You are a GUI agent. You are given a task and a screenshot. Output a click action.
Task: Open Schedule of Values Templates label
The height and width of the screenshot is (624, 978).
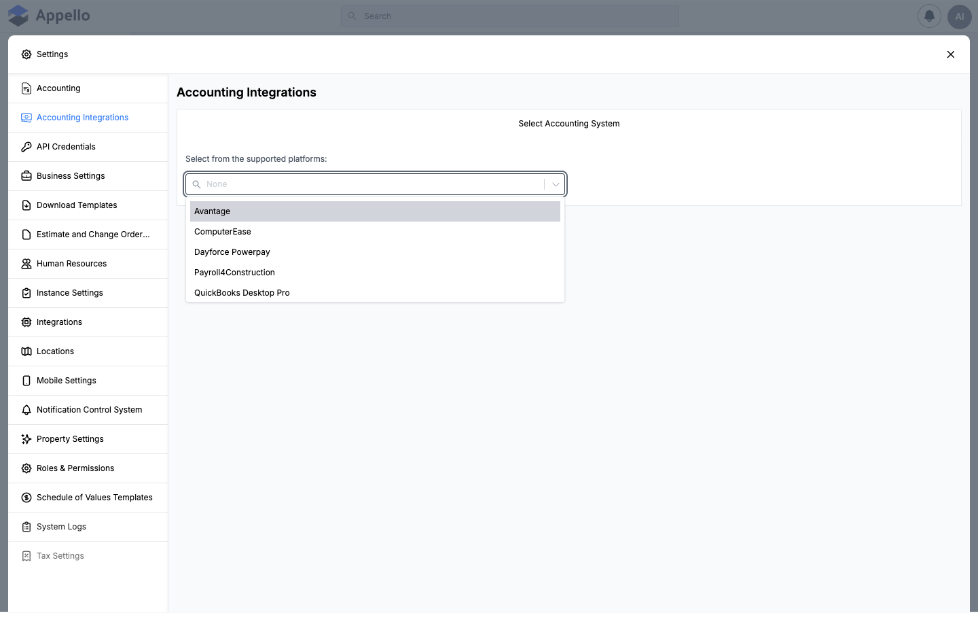(94, 498)
